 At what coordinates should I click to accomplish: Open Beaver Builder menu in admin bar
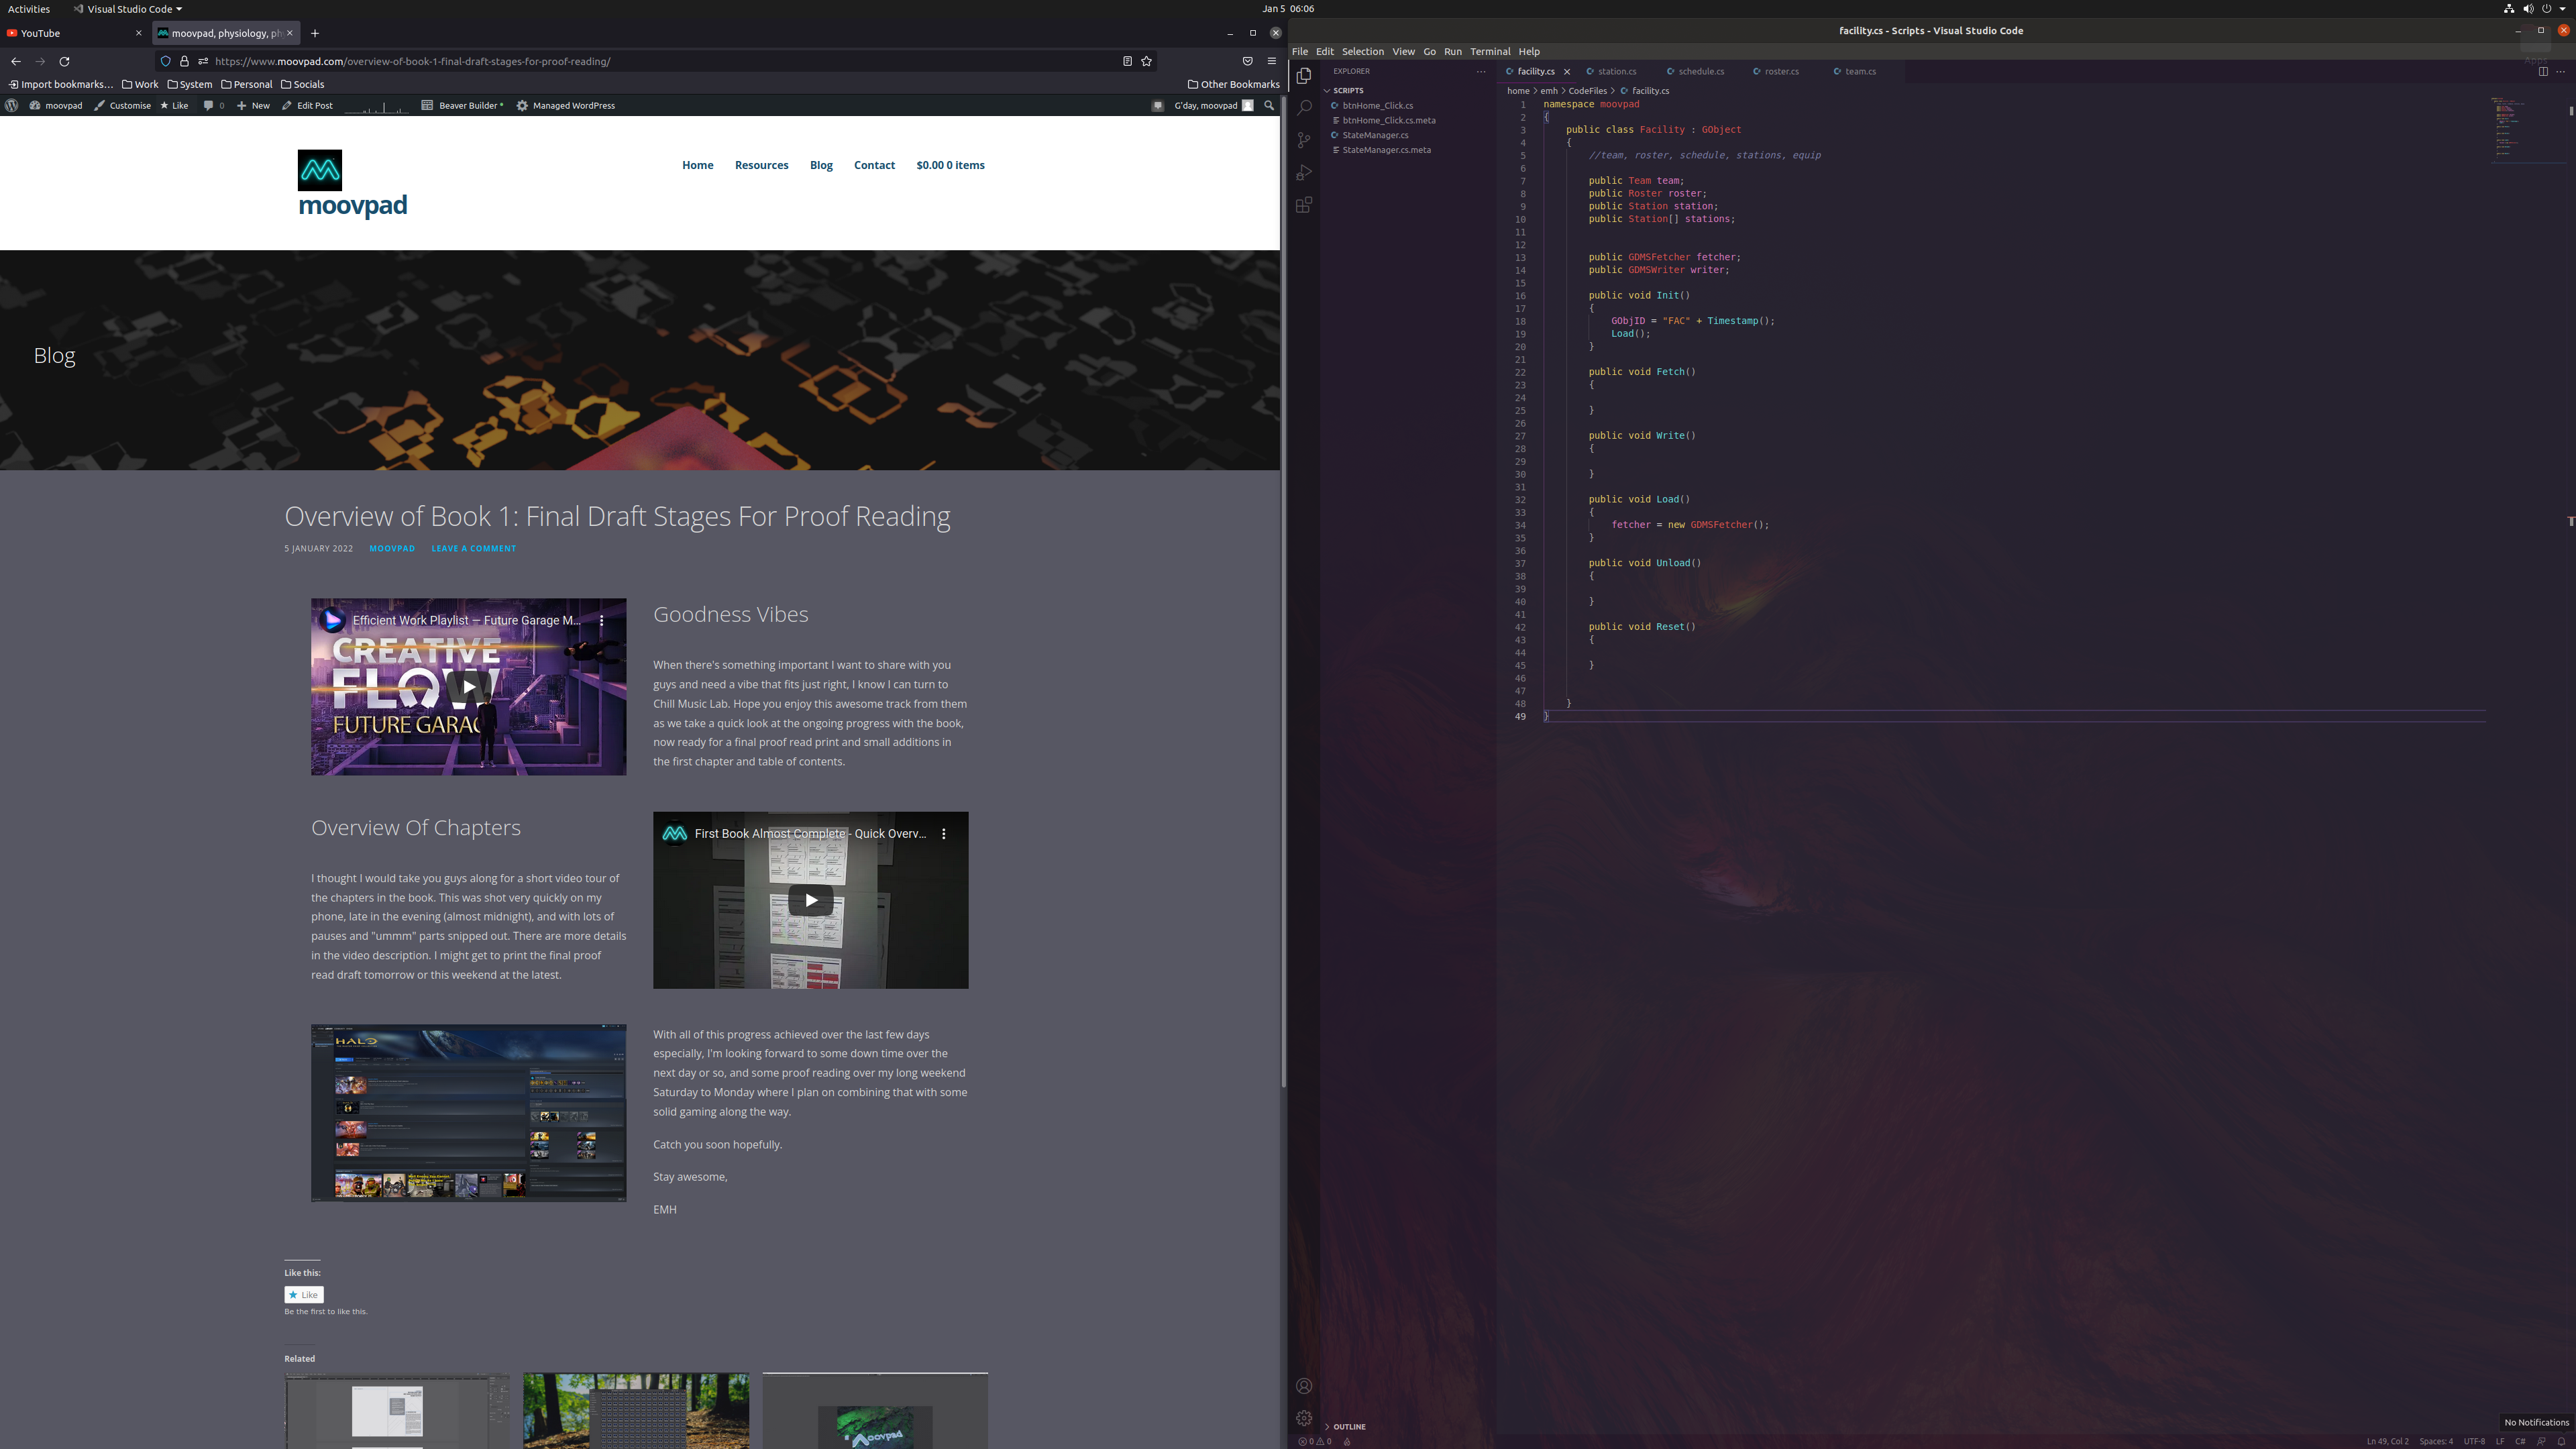click(463, 105)
